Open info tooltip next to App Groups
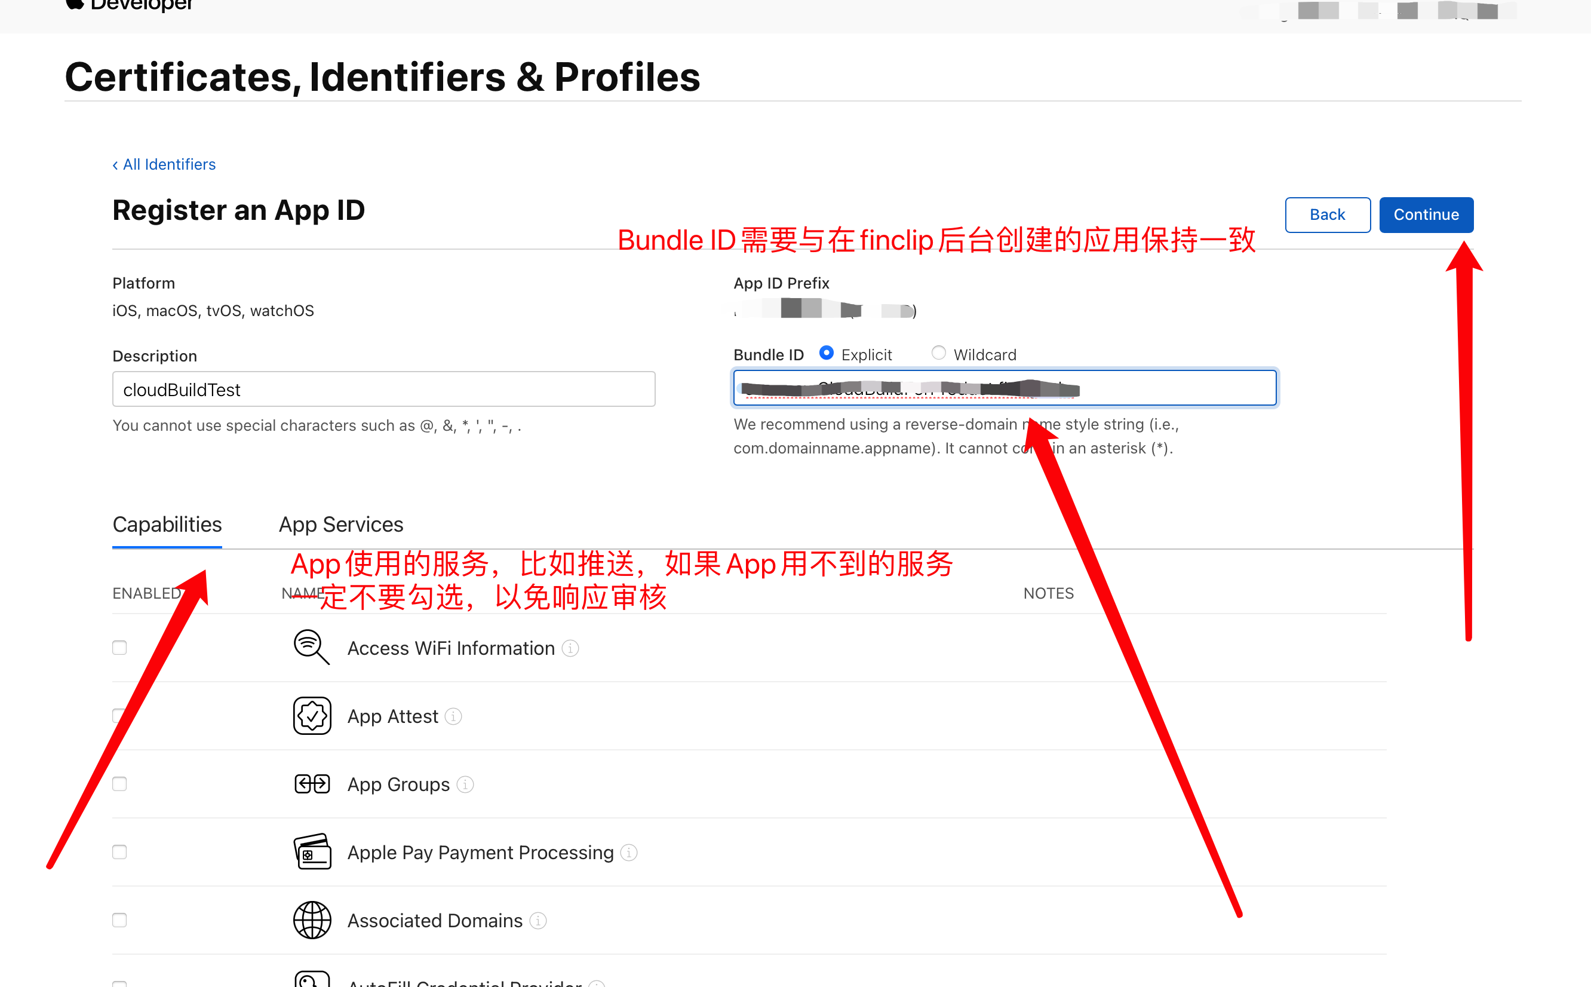Viewport: 1591px width, 987px height. [465, 784]
